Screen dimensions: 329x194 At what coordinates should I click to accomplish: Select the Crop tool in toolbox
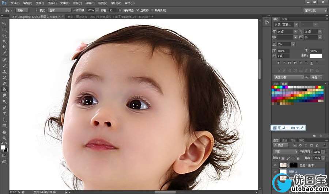(4, 47)
